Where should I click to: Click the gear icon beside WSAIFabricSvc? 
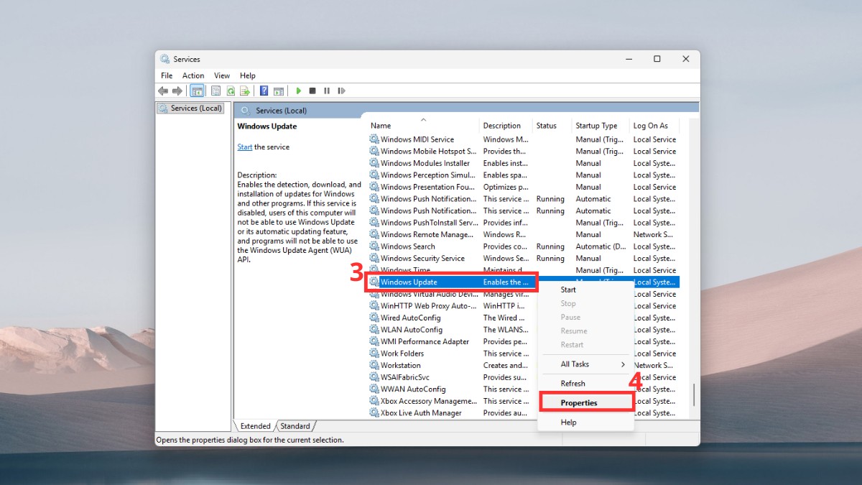[374, 377]
